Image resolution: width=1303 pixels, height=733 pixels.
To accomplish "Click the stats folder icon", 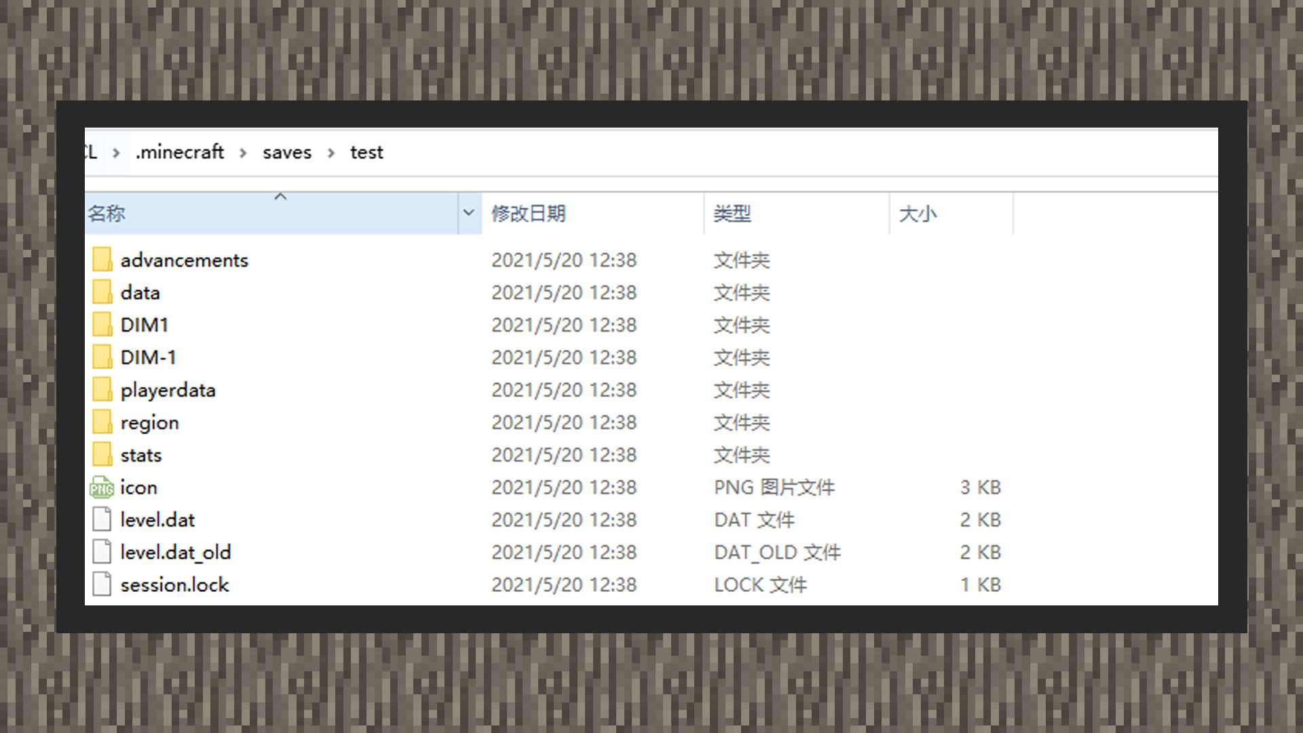I will [102, 455].
